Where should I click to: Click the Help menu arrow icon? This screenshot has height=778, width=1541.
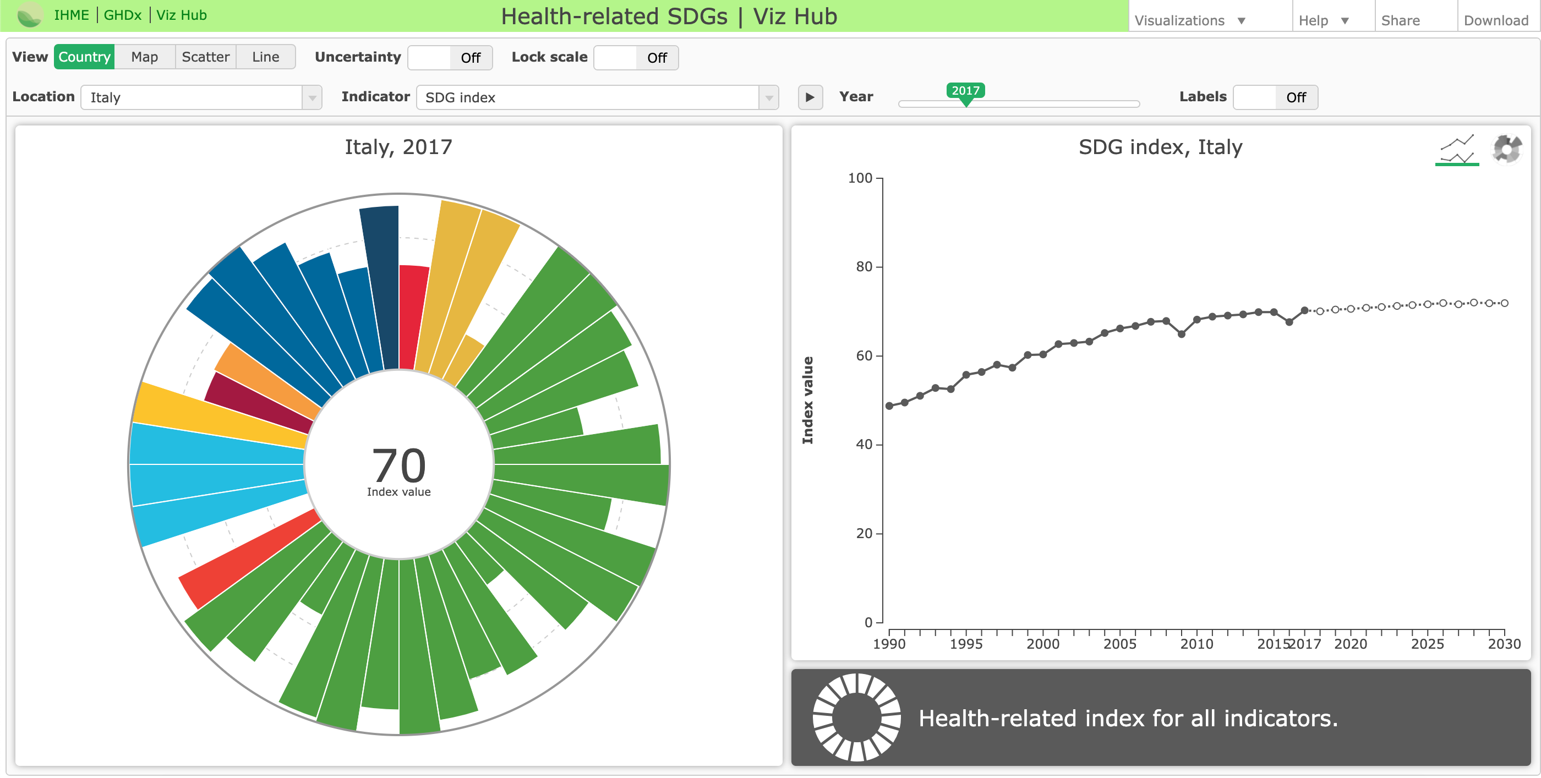point(1345,21)
